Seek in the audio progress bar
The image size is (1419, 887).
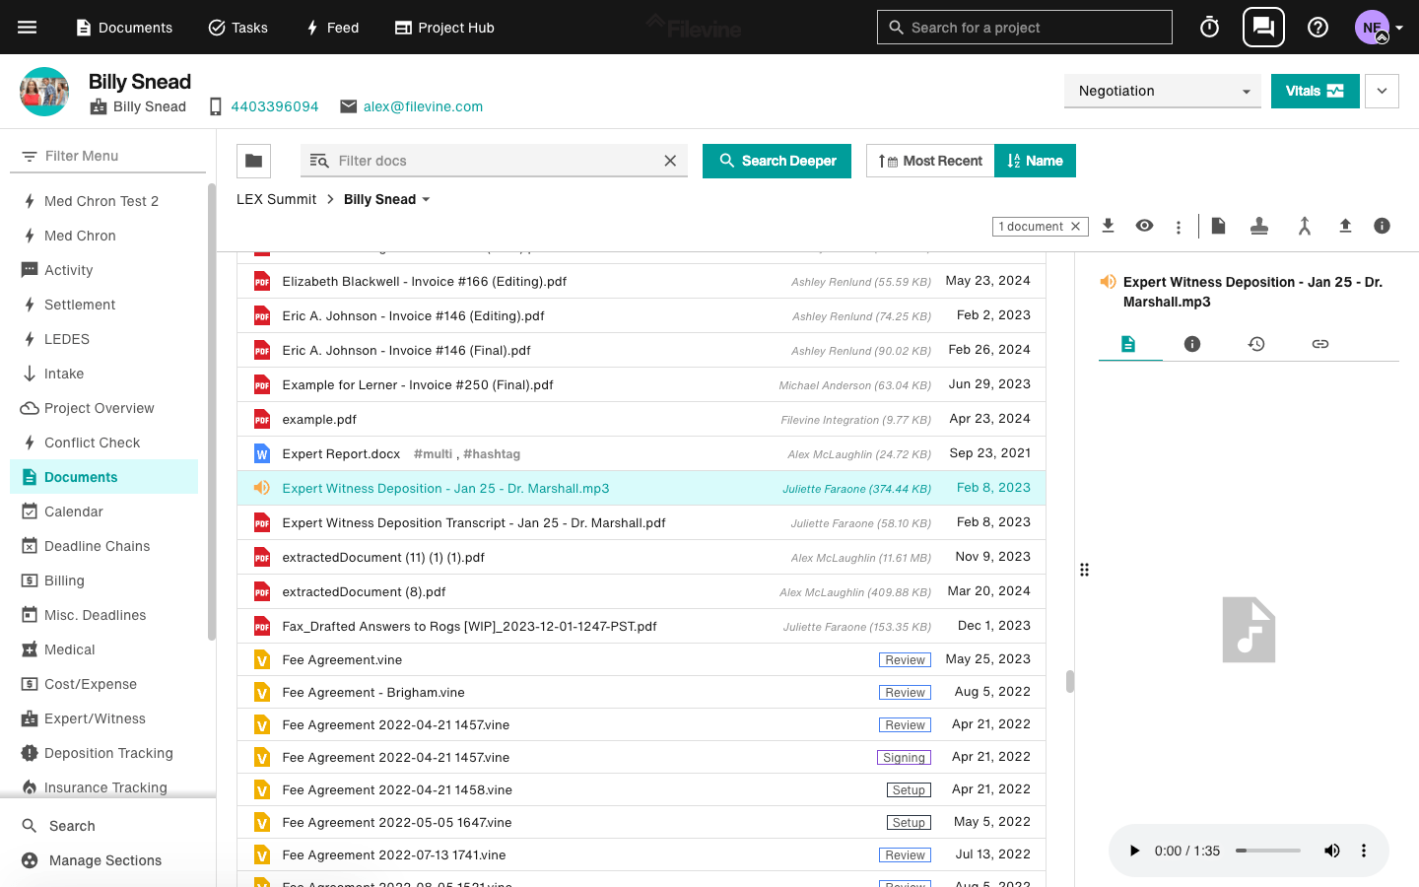1268,851
